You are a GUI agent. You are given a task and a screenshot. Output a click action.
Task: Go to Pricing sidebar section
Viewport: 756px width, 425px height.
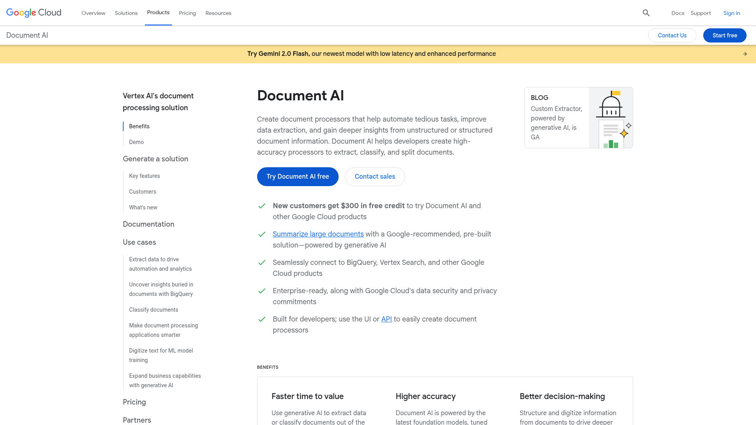tap(134, 402)
